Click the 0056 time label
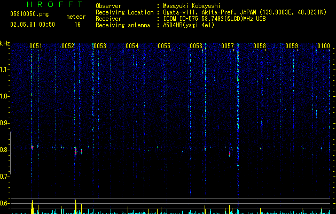336x214 pixels. [x=196, y=46]
